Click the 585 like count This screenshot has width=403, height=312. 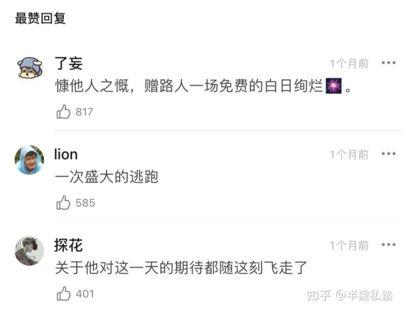pos(85,203)
